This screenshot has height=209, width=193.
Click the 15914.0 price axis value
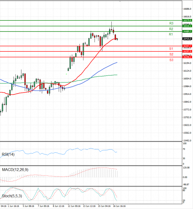pos(187,94)
